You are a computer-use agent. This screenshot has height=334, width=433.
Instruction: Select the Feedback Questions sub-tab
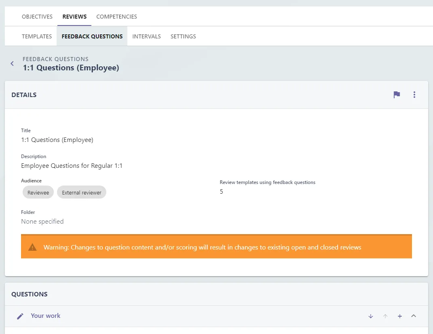point(92,36)
